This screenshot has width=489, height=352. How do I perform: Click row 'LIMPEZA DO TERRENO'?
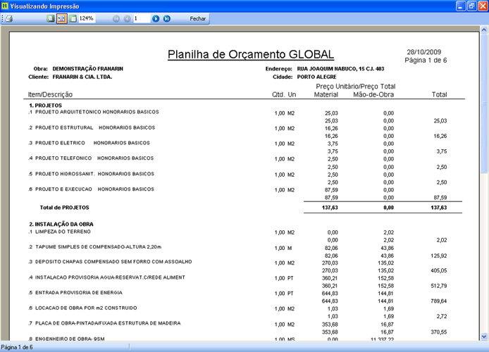point(63,232)
